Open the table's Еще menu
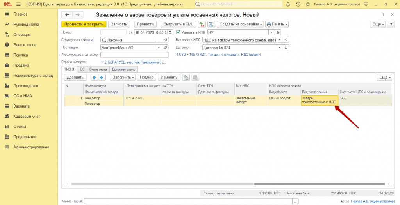 pyautogui.click(x=385, y=77)
